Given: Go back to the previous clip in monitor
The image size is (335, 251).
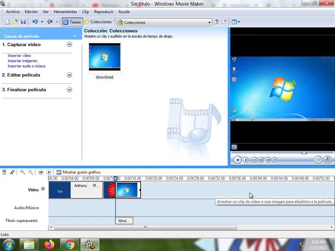Looking at the screenshot, I should click(x=255, y=160).
